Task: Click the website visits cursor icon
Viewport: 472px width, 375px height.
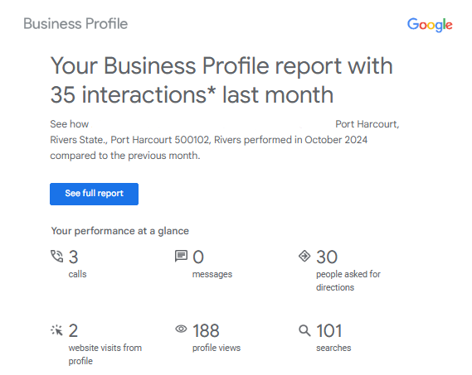Action: point(56,330)
